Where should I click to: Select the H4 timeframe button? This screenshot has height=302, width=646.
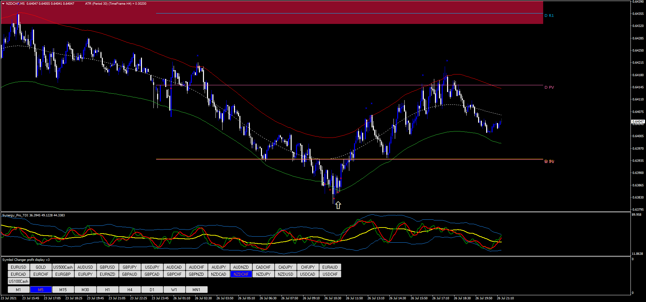[130, 290]
